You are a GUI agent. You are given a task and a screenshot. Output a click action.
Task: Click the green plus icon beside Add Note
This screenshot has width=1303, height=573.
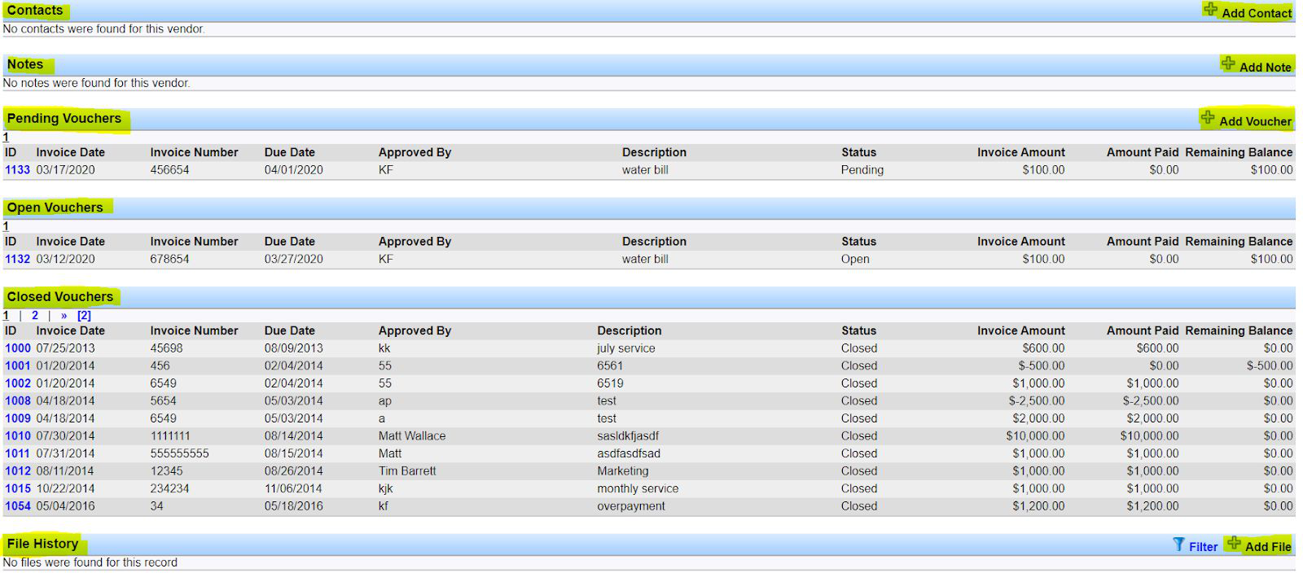tap(1228, 63)
